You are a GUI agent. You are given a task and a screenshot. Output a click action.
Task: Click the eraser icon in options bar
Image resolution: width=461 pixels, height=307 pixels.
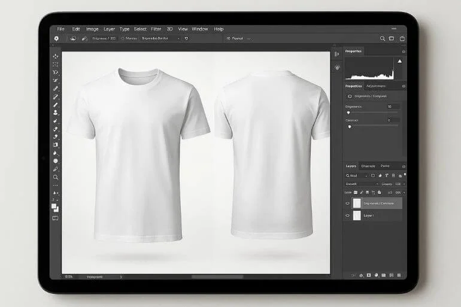pyautogui.click(x=84, y=38)
